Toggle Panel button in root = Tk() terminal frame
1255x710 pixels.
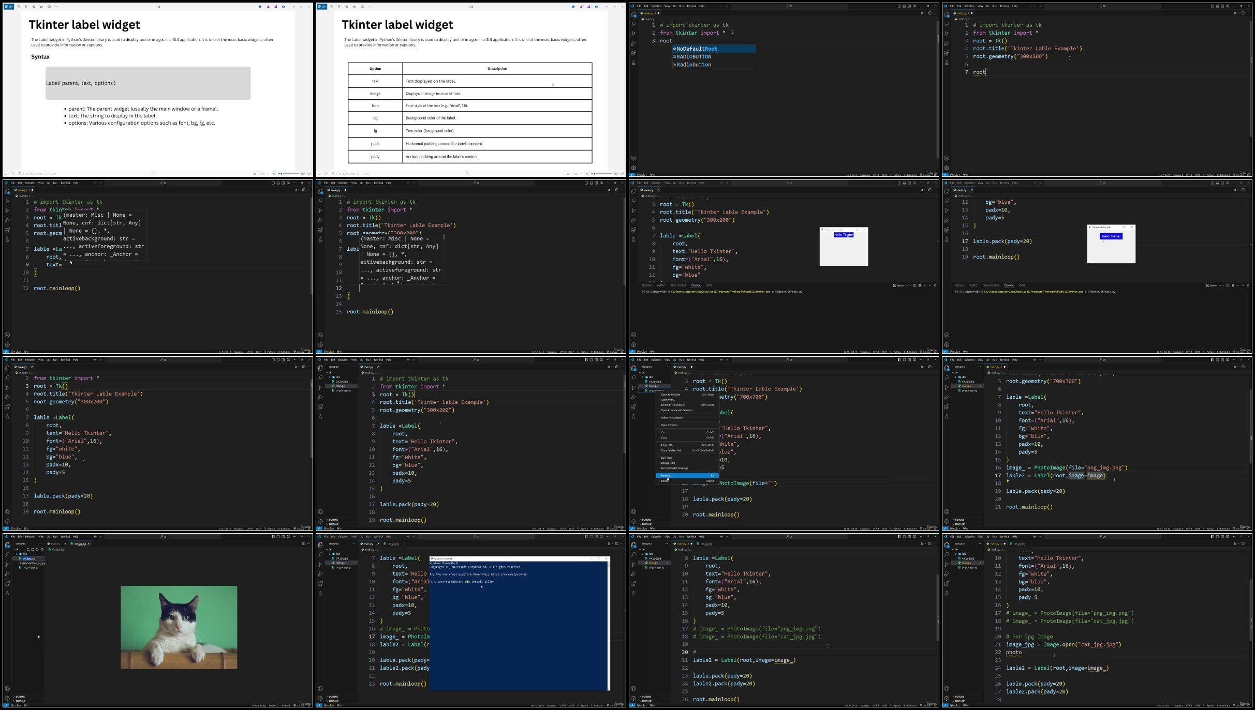point(904,183)
